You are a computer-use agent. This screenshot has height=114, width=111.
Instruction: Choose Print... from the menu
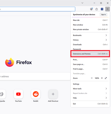coord(90,60)
